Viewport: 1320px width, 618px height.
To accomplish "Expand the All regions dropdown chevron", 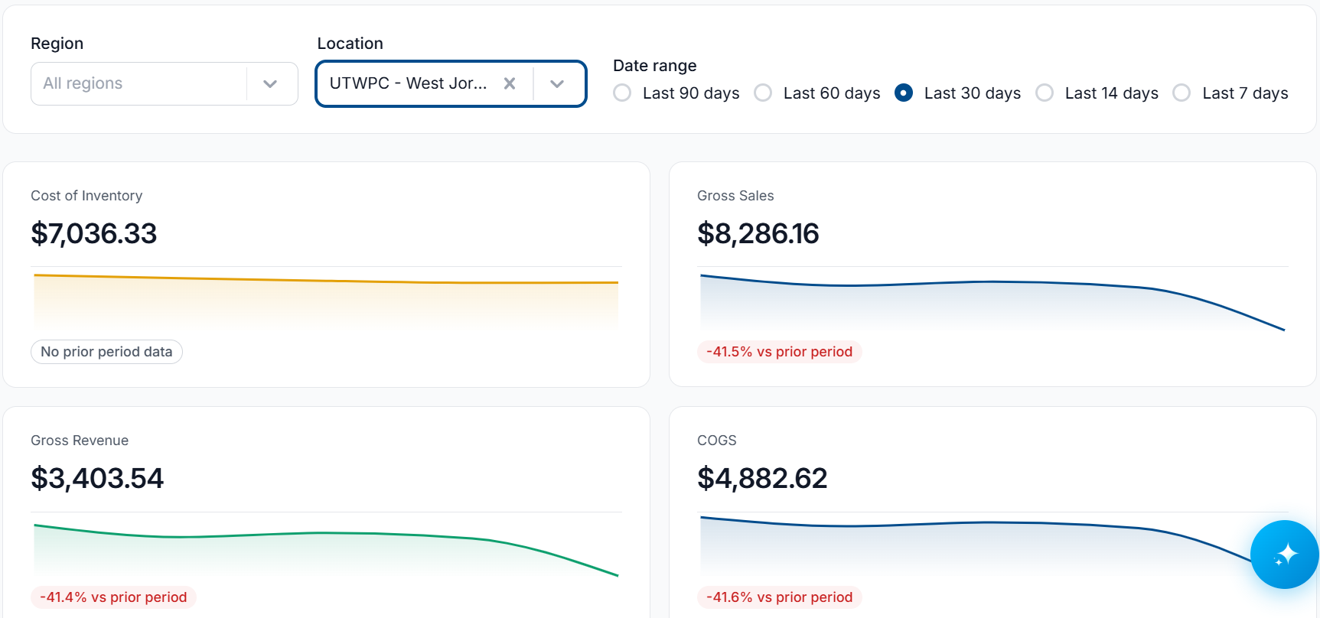I will [x=270, y=83].
